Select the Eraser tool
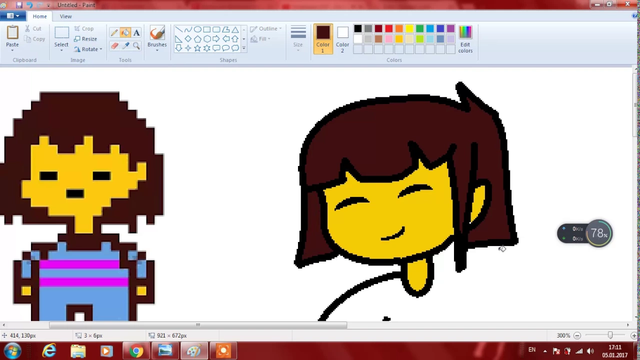Viewport: 640px width, 360px height. tap(114, 45)
